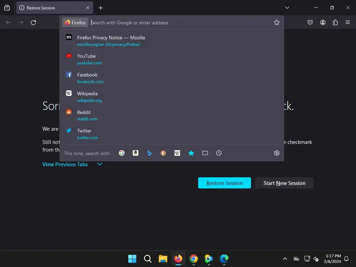
Task: Select the YouTube suggestion
Action: click(x=172, y=59)
